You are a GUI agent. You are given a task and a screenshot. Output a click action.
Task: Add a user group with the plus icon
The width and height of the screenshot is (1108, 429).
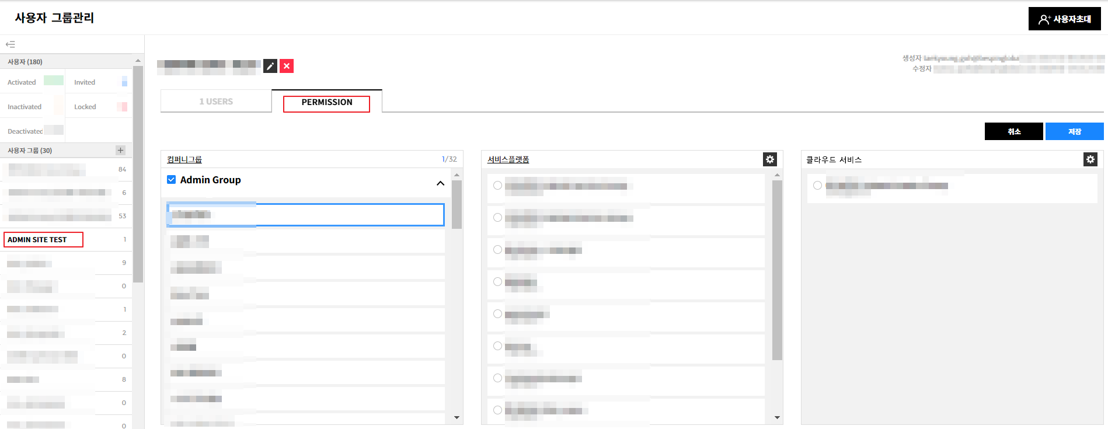pyautogui.click(x=120, y=151)
